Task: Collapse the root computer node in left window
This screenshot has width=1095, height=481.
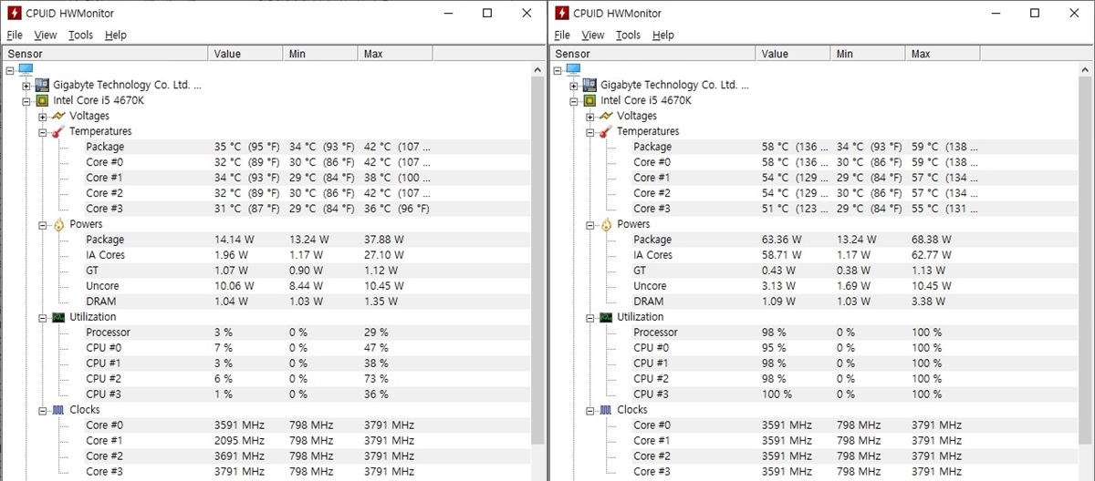Action: 11,69
